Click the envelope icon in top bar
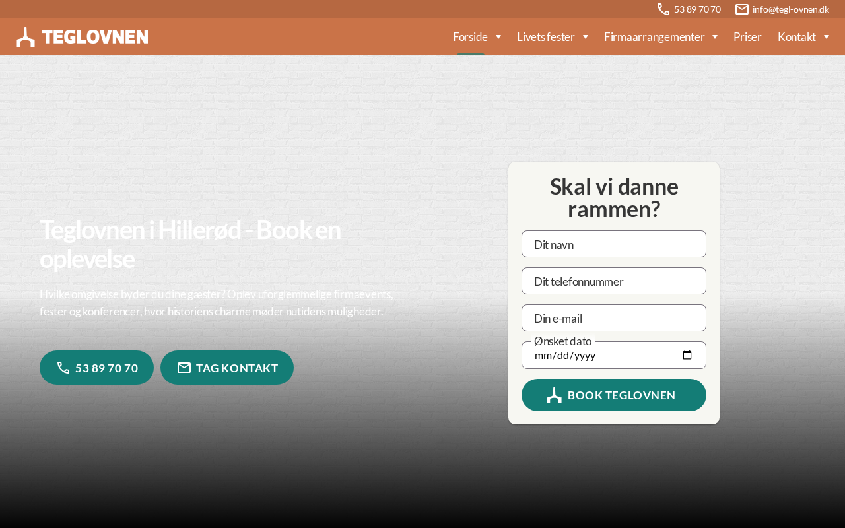Viewport: 845px width, 528px height. pyautogui.click(x=742, y=9)
